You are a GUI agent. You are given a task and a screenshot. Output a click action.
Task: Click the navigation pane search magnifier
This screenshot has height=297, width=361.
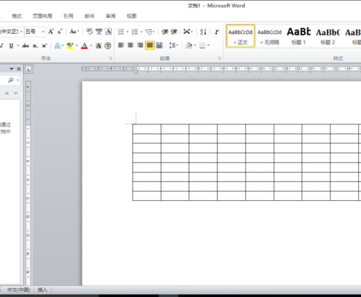[x=11, y=80]
